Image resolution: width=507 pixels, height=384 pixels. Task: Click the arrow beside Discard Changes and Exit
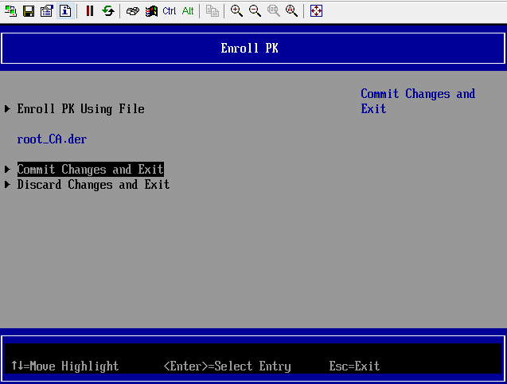pos(8,185)
